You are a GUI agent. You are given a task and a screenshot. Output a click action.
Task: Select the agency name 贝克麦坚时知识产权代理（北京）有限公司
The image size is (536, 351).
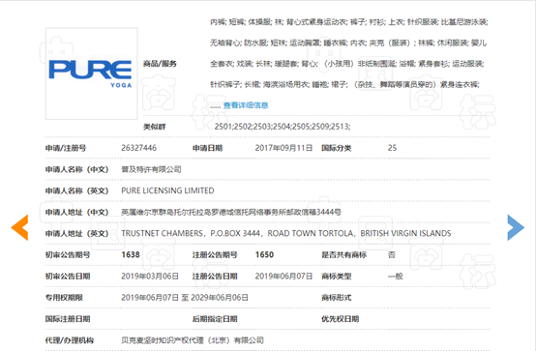[193, 340]
